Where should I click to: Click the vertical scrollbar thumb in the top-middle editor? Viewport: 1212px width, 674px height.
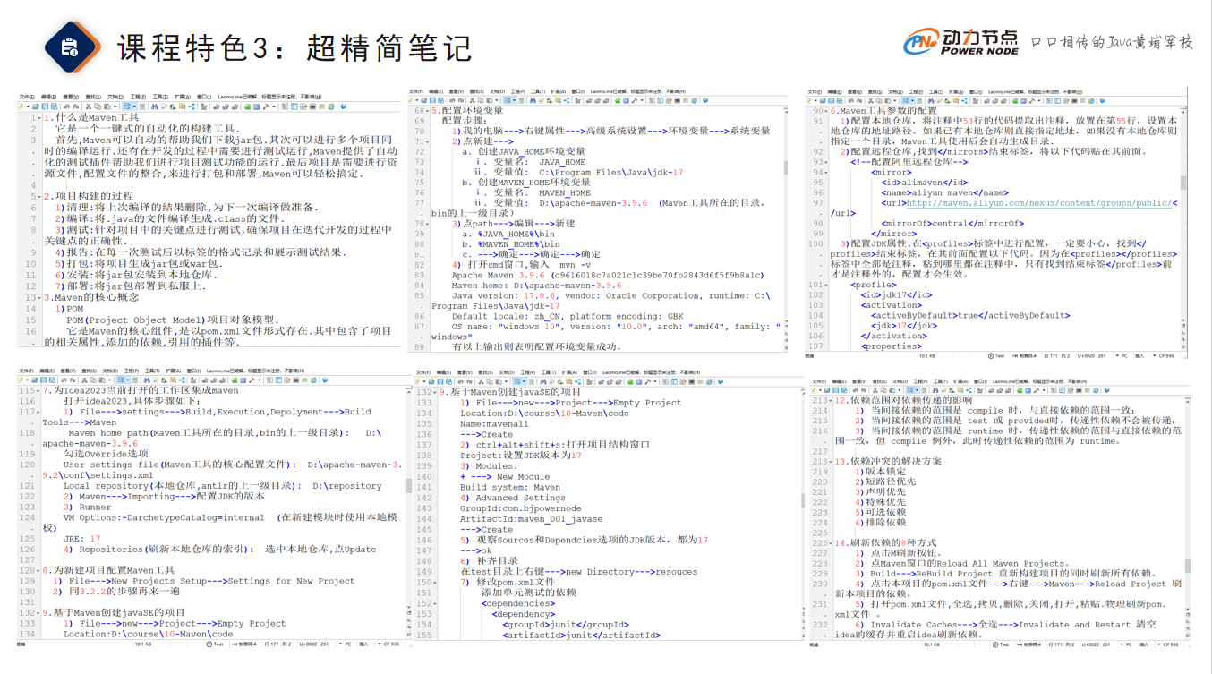(786, 166)
